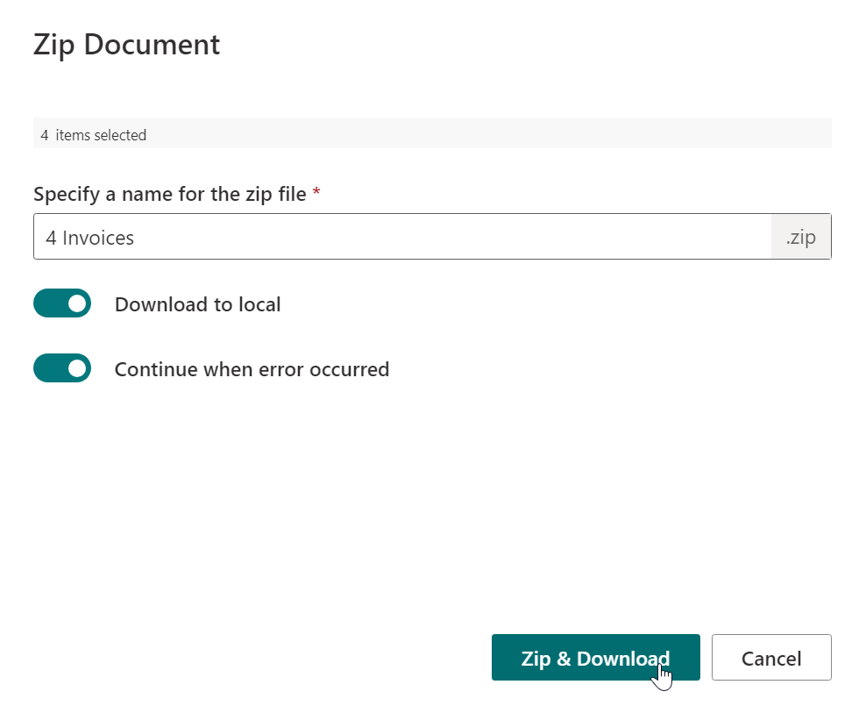Click the word Invoices in the name box
This screenshot has height=706, width=866.
[98, 238]
